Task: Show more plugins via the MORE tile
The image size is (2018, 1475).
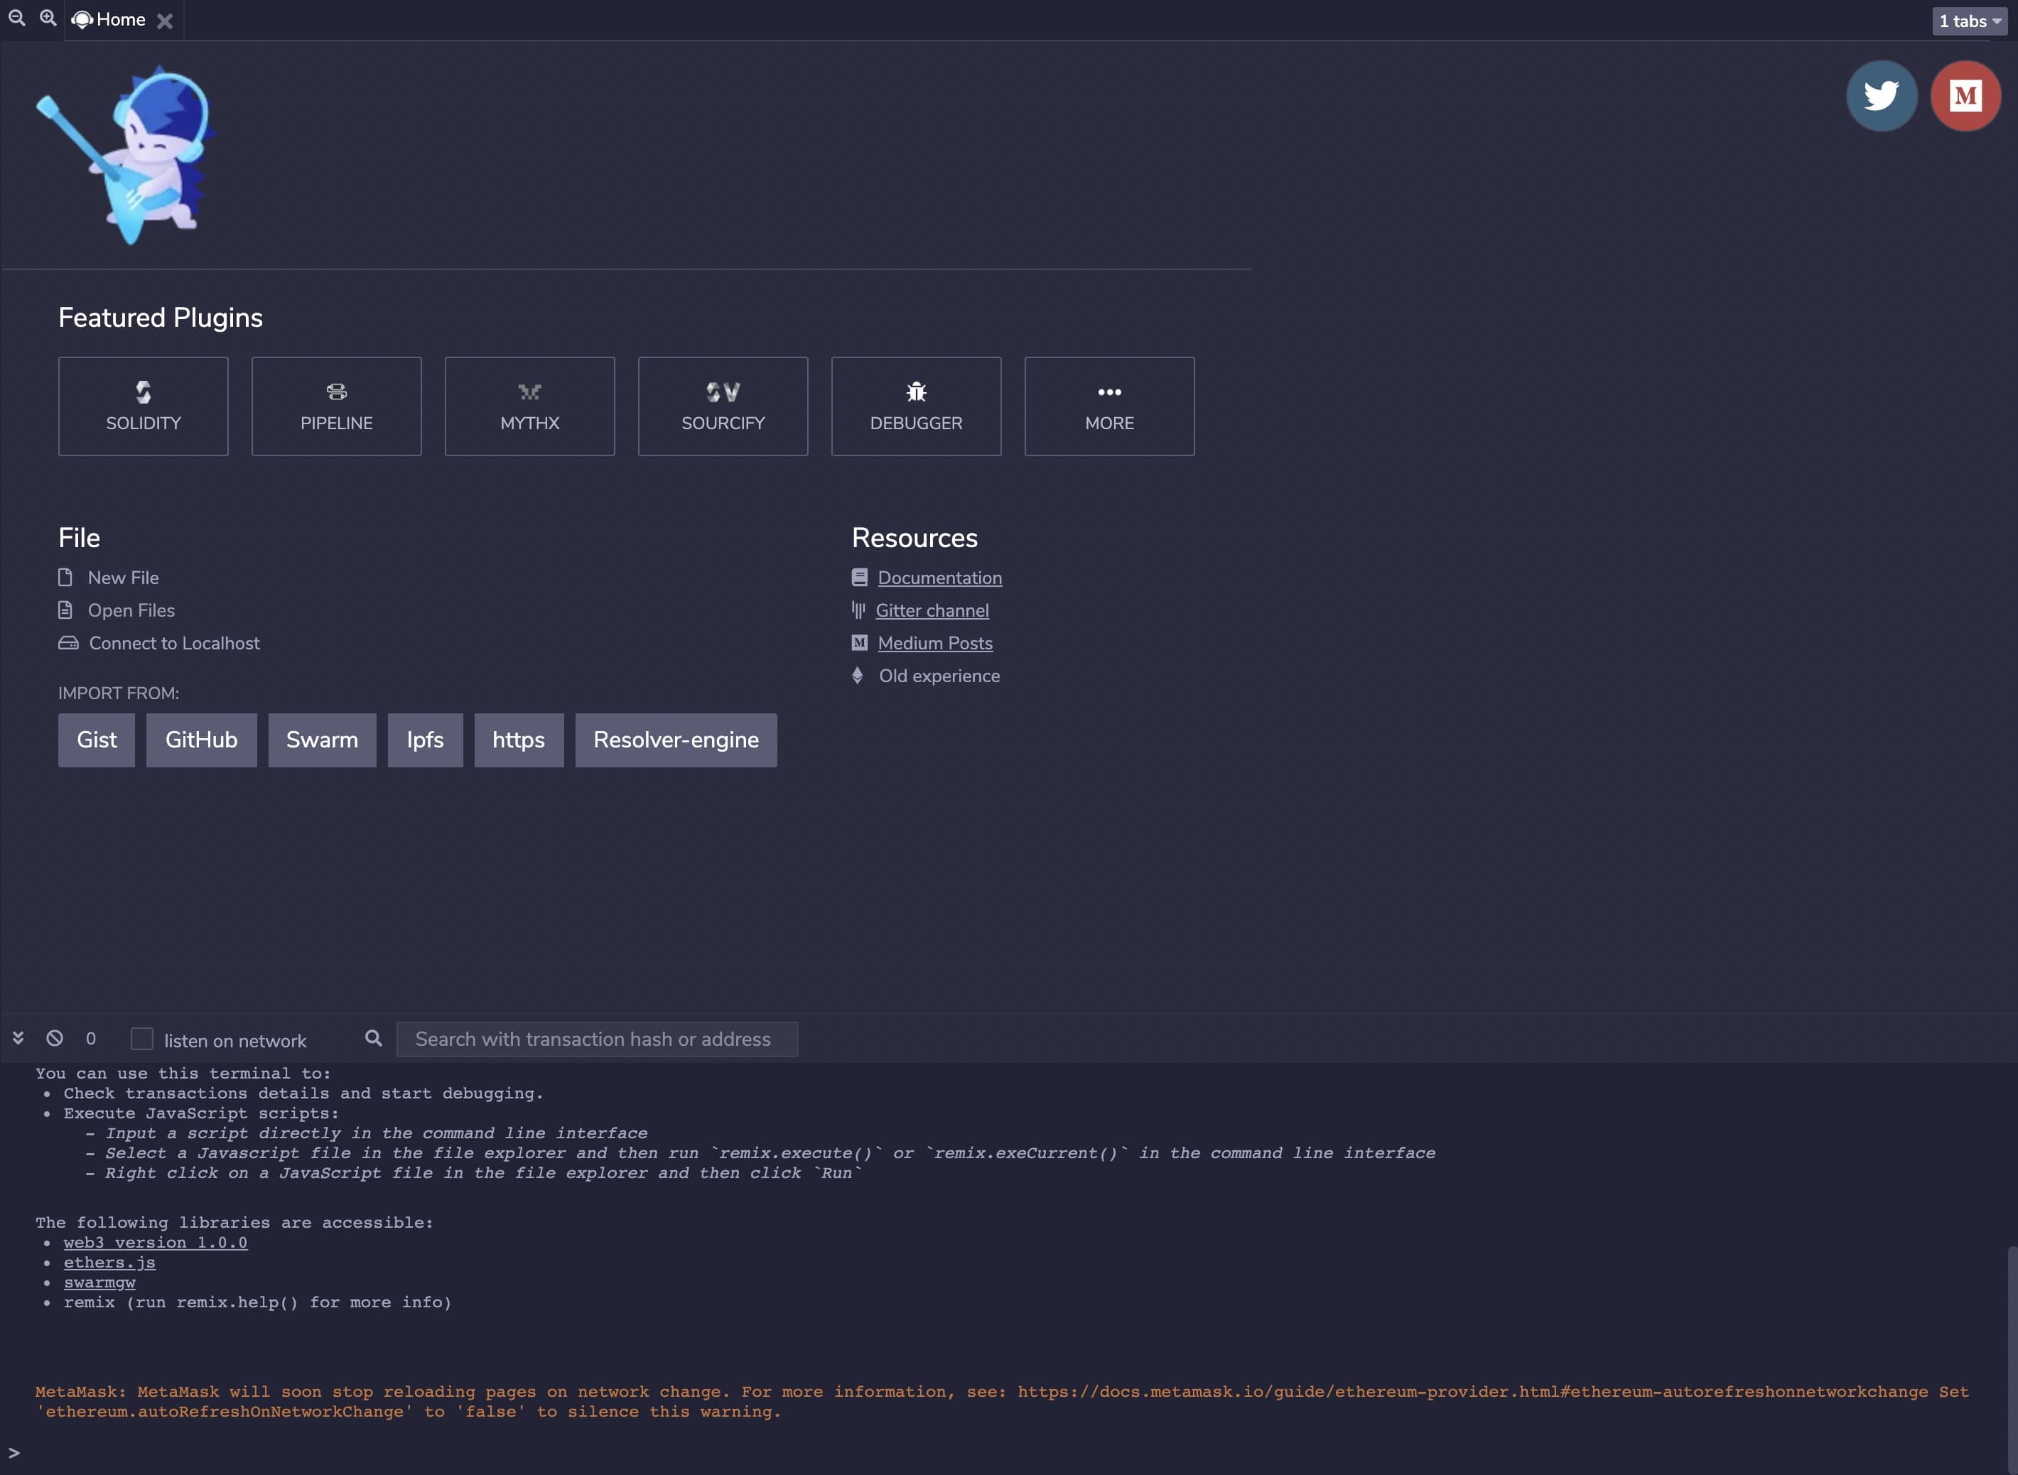Action: [x=1109, y=406]
